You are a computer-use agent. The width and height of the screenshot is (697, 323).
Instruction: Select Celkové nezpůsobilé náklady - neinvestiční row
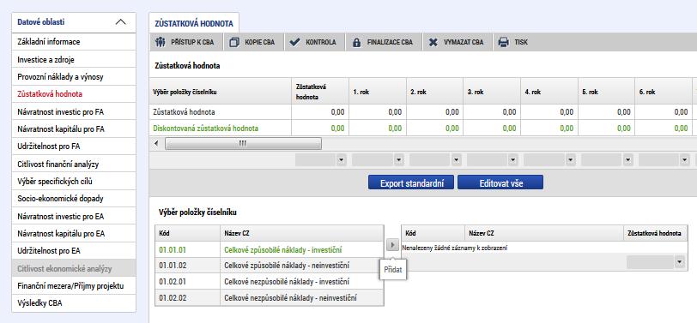click(270, 297)
